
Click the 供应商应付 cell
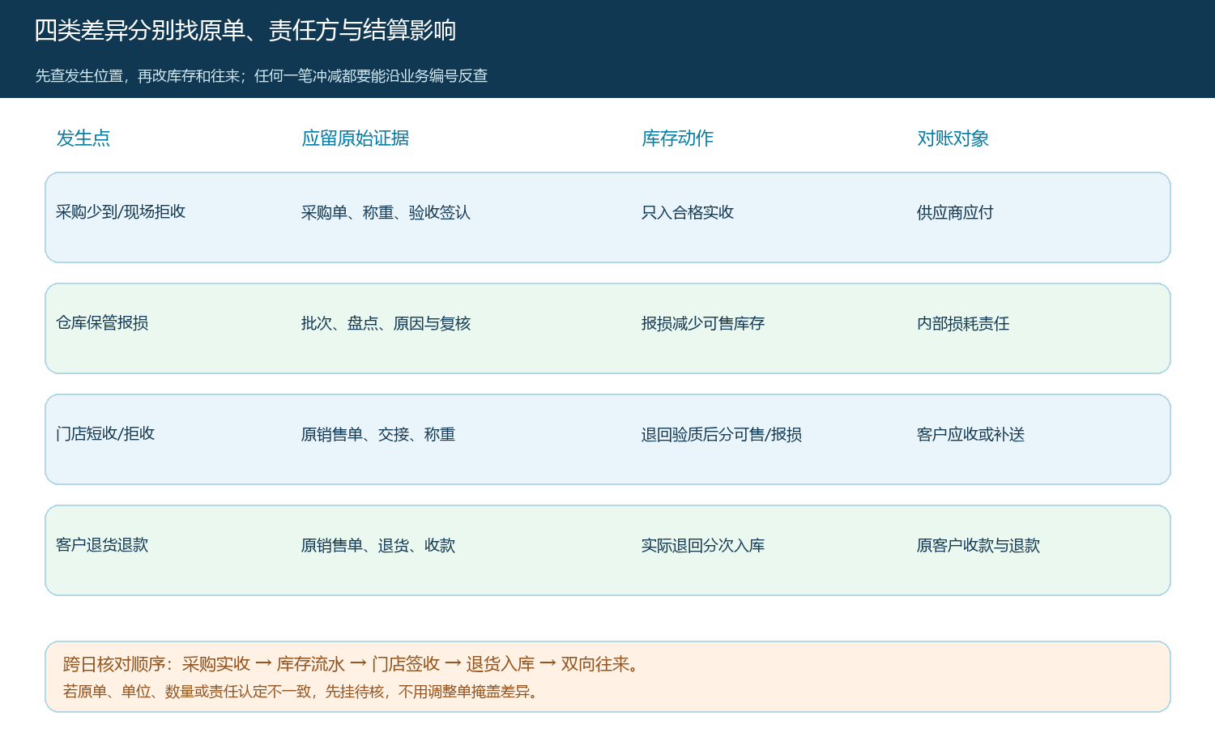(x=955, y=213)
